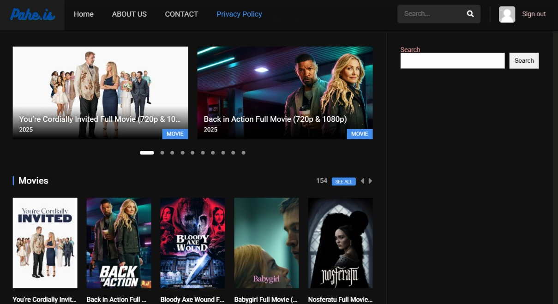Click the MOVIE badge on You're Cordially Invited slide
Screen dimensions: 558x304
175,134
